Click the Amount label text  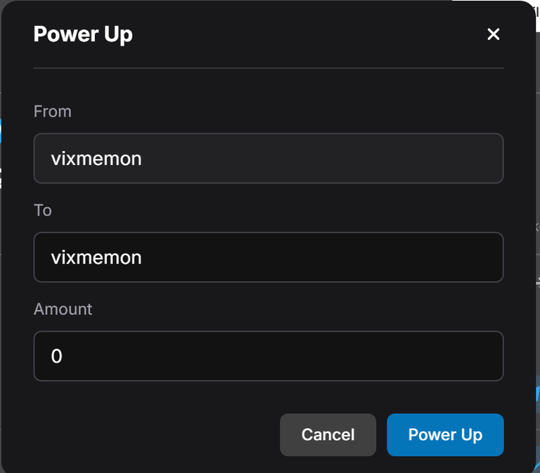click(x=63, y=309)
